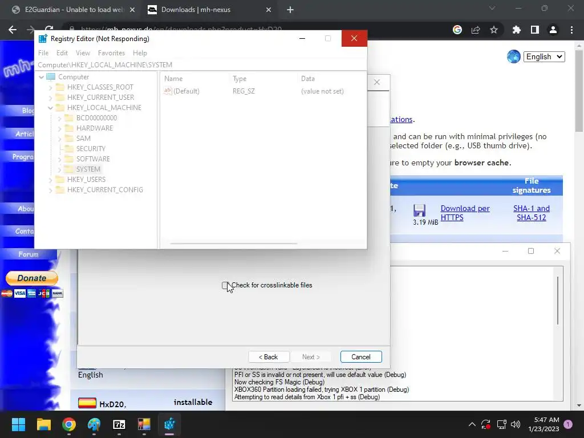Screen dimensions: 584x438
Task: Click the colorful squares taskbar icon
Action: [x=144, y=424]
